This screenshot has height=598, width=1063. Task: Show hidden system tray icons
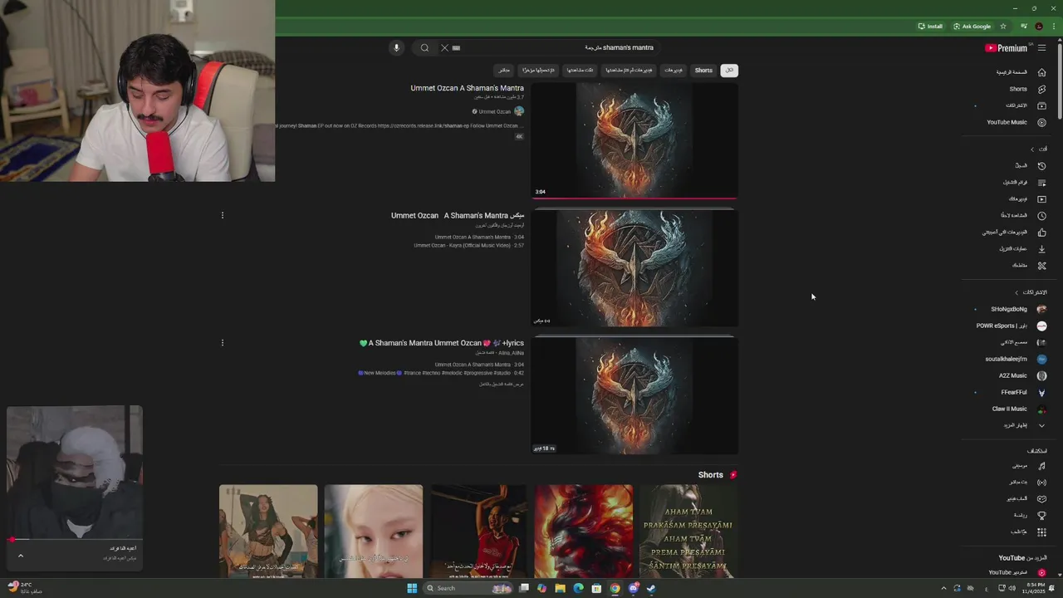tap(943, 588)
